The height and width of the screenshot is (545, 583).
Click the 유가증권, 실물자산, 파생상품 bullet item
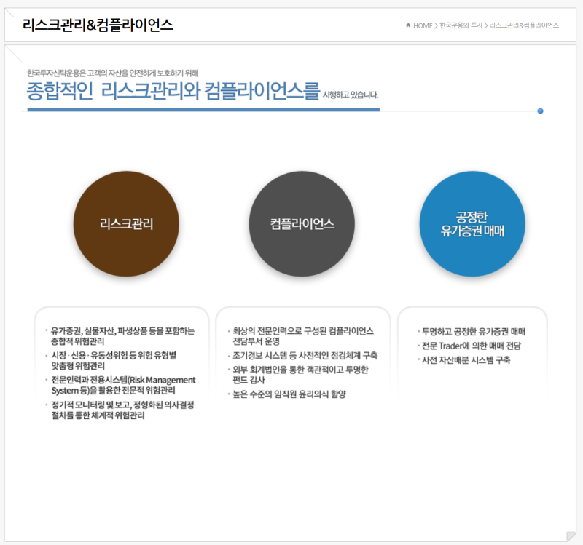point(122,335)
